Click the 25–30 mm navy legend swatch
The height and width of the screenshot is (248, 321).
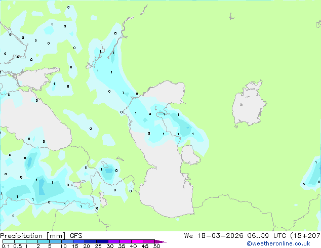pos(102,241)
